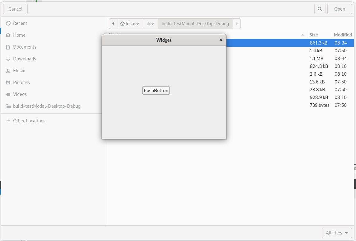Go to Home in the sidebar
Image resolution: width=356 pixels, height=241 pixels.
pos(19,35)
